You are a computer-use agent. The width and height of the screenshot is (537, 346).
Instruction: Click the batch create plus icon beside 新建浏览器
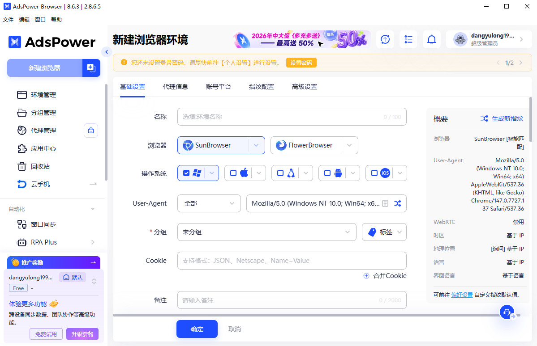click(91, 68)
